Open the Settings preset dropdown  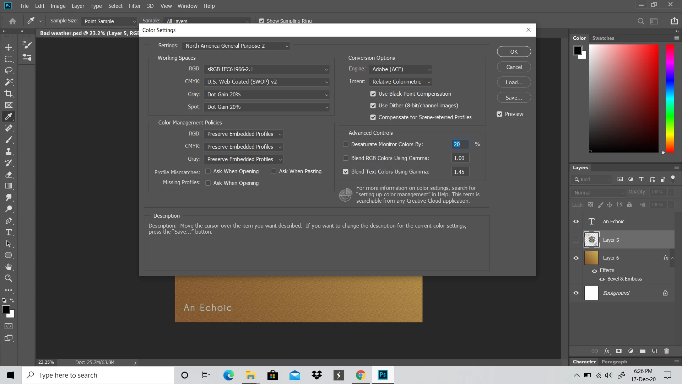click(236, 46)
